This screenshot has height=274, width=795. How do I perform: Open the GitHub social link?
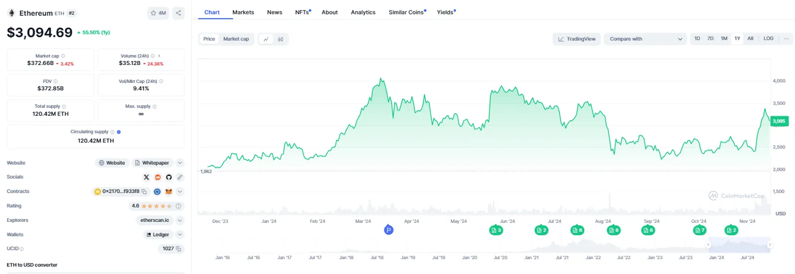click(x=169, y=177)
